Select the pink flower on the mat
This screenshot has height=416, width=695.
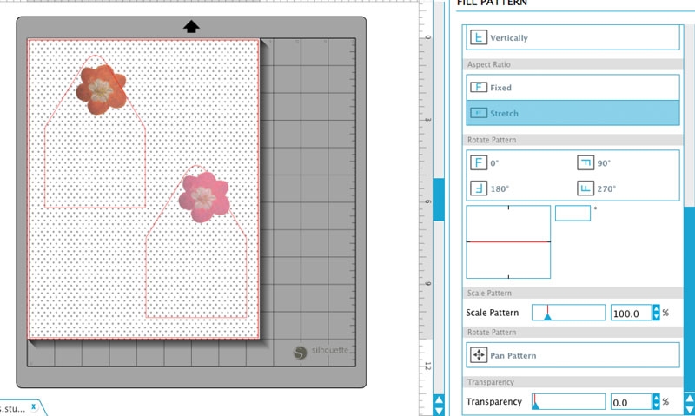[204, 197]
